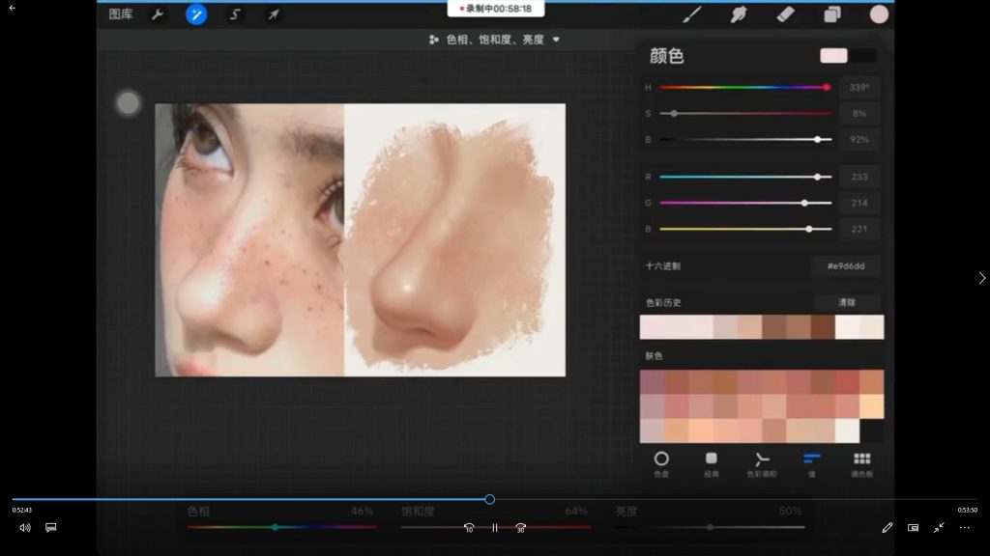
Task: Open 图库 gallery
Action: 121,14
